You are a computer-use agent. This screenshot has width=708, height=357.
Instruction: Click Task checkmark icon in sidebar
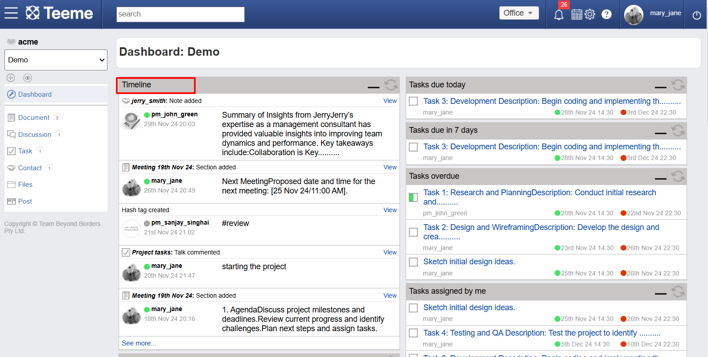pyautogui.click(x=12, y=151)
